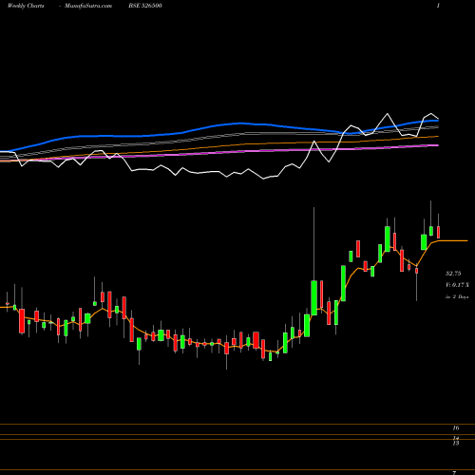Click the 'BSE 526500' stock code label
The image size is (475, 475).
(x=145, y=6)
